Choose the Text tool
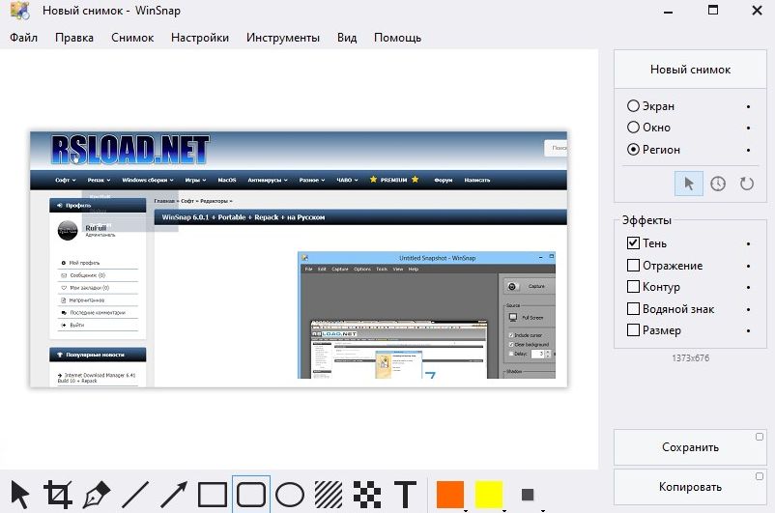Screen dimensions: 775x513 coord(405,495)
